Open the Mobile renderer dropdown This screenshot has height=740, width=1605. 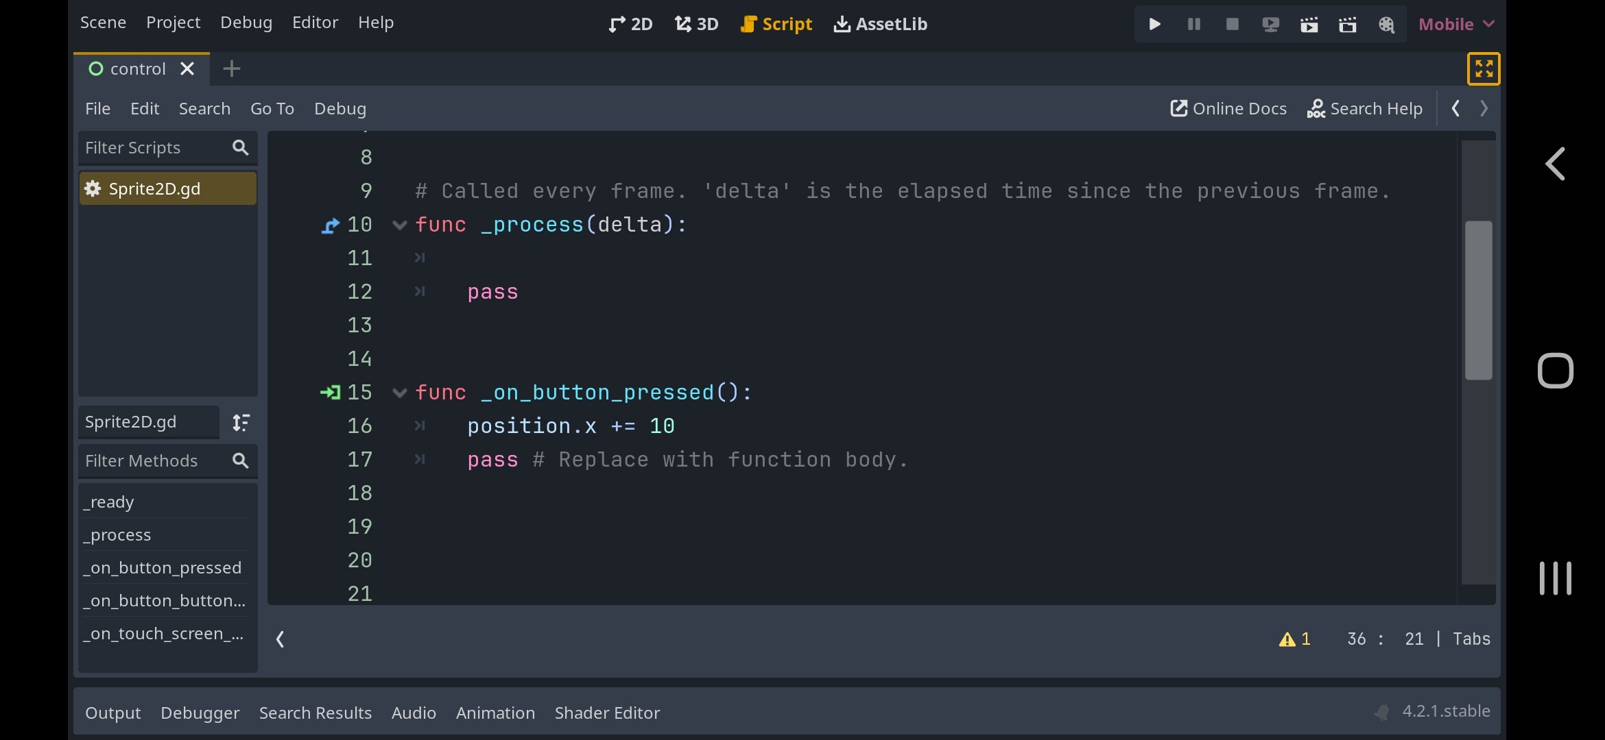click(x=1456, y=24)
